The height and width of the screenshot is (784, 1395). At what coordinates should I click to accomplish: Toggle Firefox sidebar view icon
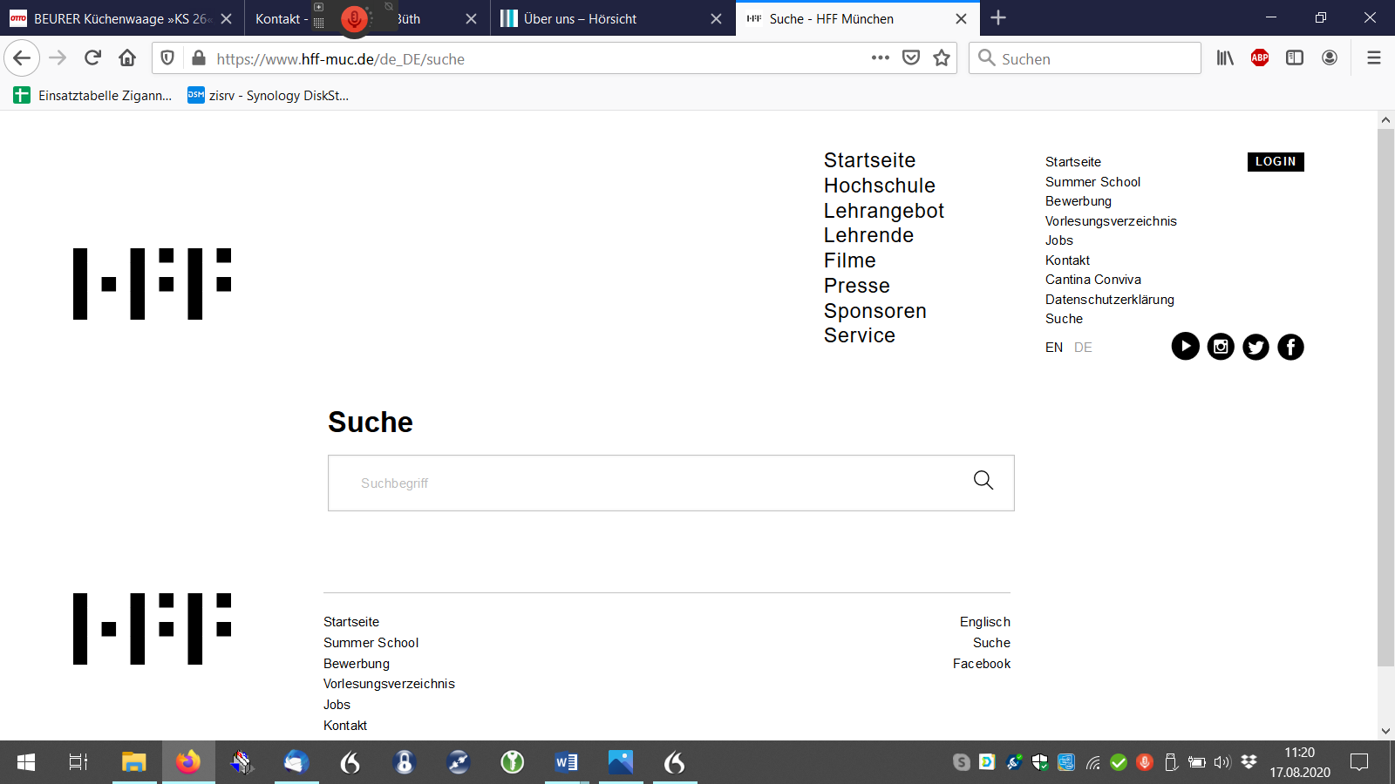point(1295,58)
